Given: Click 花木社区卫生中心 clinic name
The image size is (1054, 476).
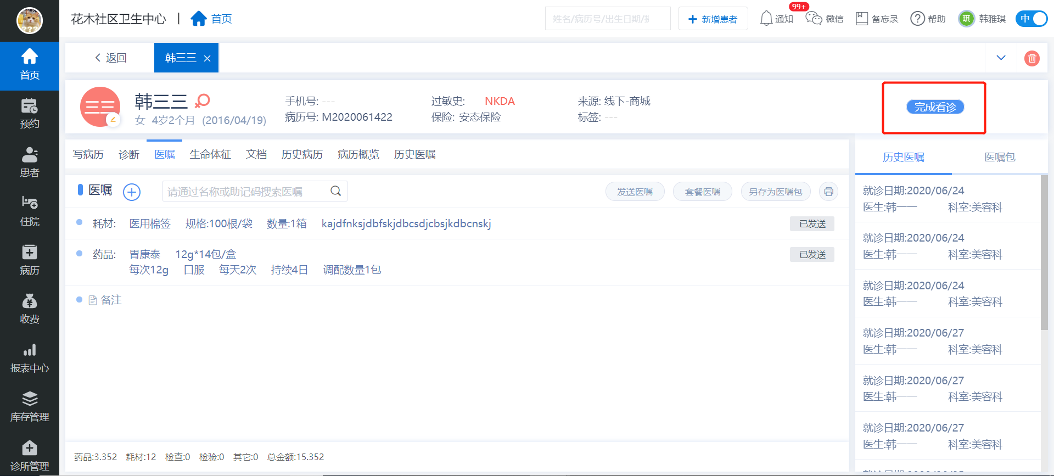Looking at the screenshot, I should point(119,19).
